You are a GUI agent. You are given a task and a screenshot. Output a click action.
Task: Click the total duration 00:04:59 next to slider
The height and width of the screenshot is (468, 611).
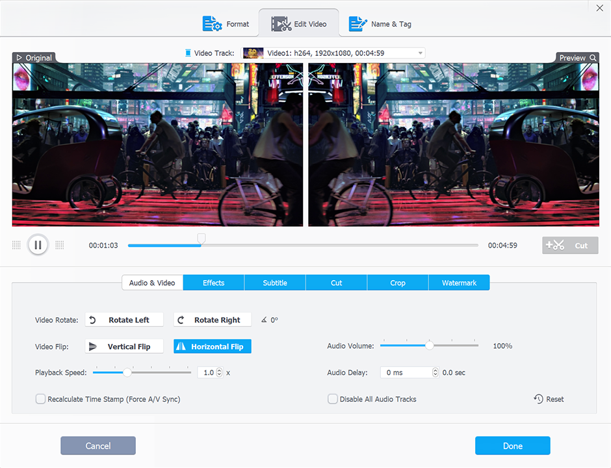coord(502,246)
